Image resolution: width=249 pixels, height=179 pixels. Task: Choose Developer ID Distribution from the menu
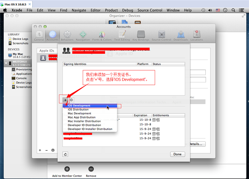[90, 125]
